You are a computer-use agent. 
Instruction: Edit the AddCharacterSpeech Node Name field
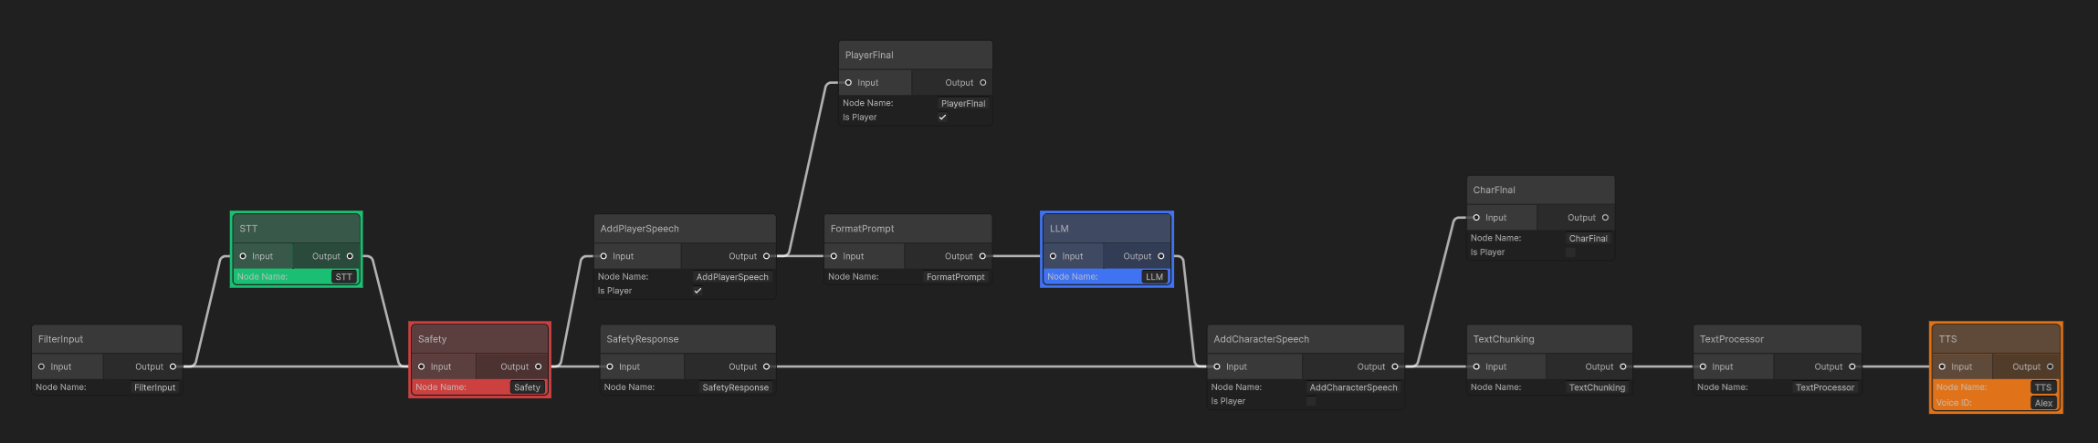1353,387
